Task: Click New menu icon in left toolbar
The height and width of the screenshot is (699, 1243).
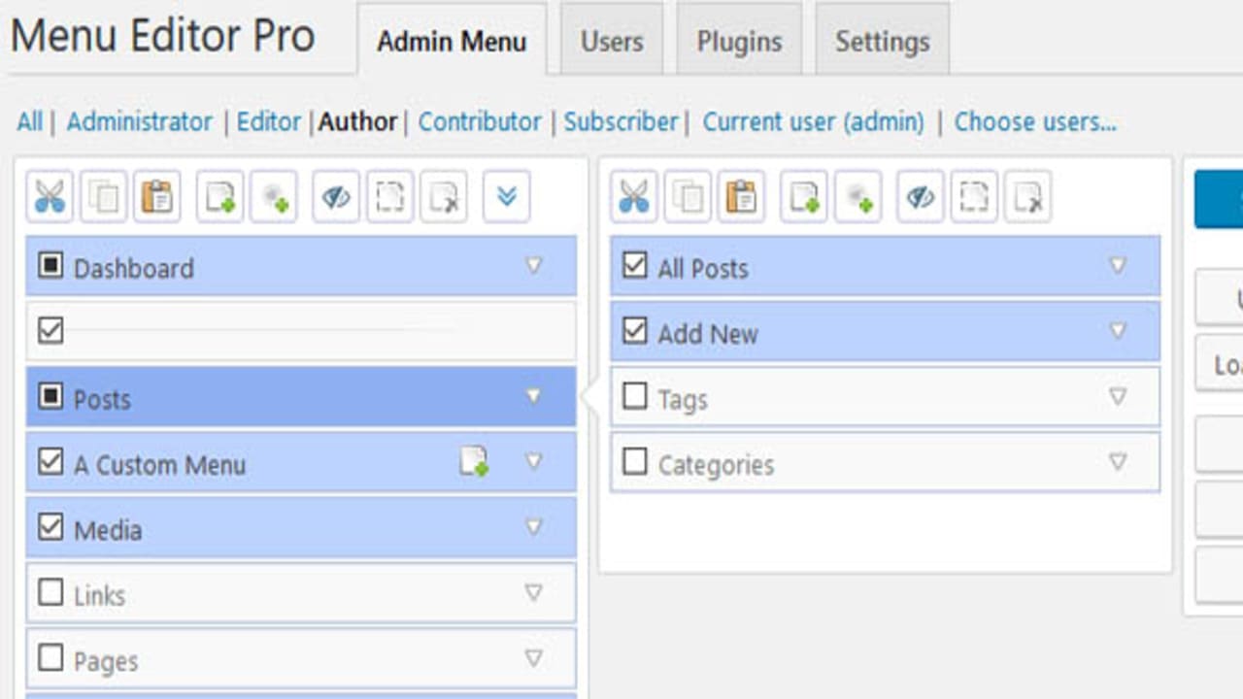Action: (x=219, y=197)
